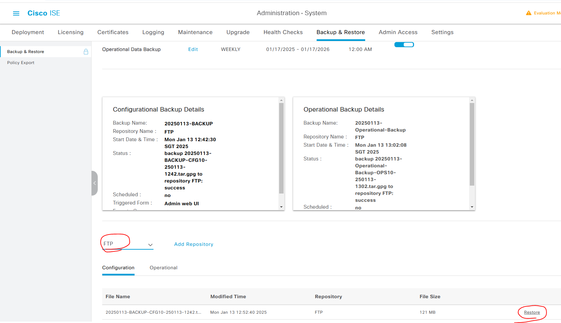561x323 pixels.
Task: Click the Administration · System page title
Action: 292,13
